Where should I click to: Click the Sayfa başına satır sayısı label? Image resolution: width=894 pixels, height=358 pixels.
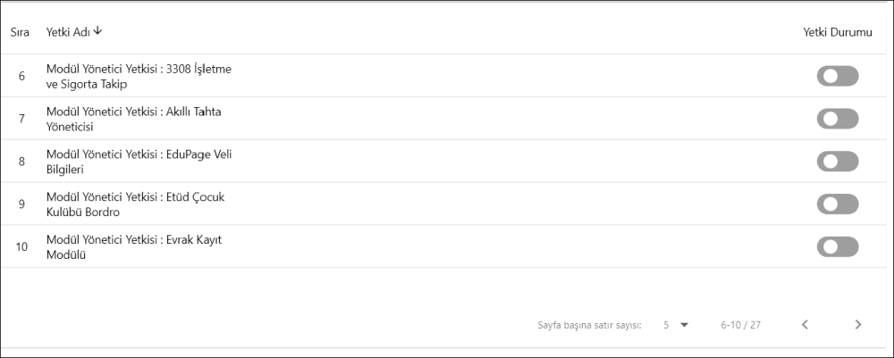[589, 325]
